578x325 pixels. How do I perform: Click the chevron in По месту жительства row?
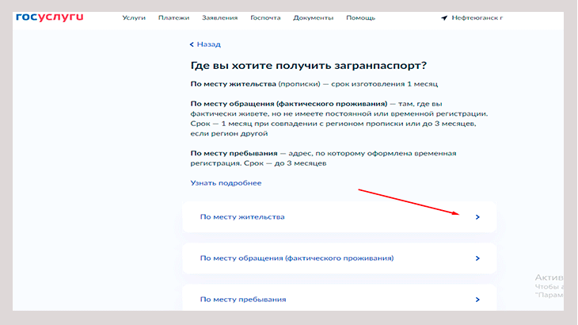pos(477,217)
